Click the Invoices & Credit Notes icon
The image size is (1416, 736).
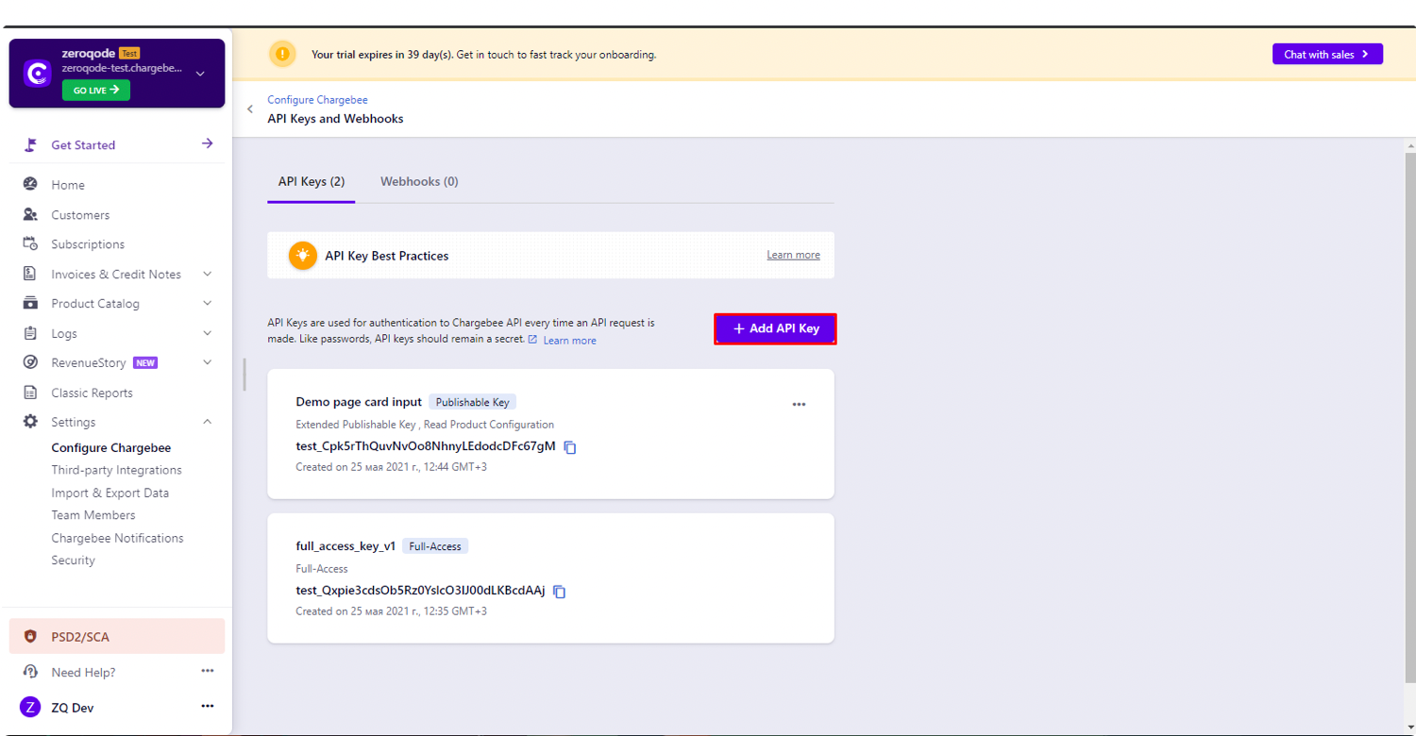coord(30,275)
